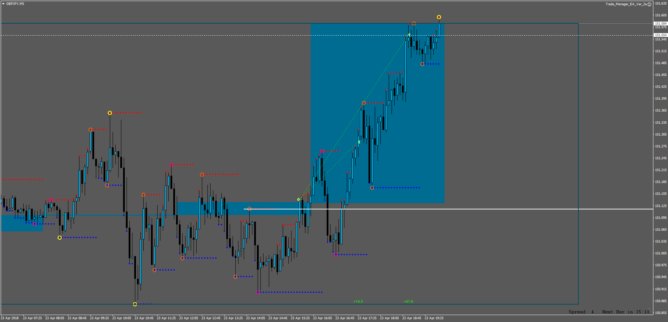Click the 151.605 price axis label

coord(661,15)
